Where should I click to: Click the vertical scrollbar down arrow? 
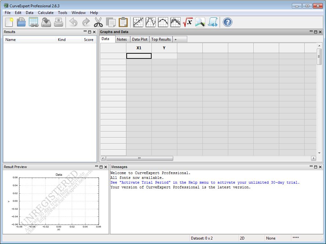point(319,153)
